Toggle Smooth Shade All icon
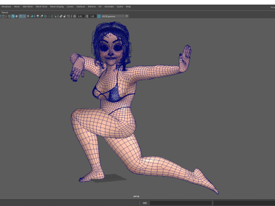 tap(13, 17)
